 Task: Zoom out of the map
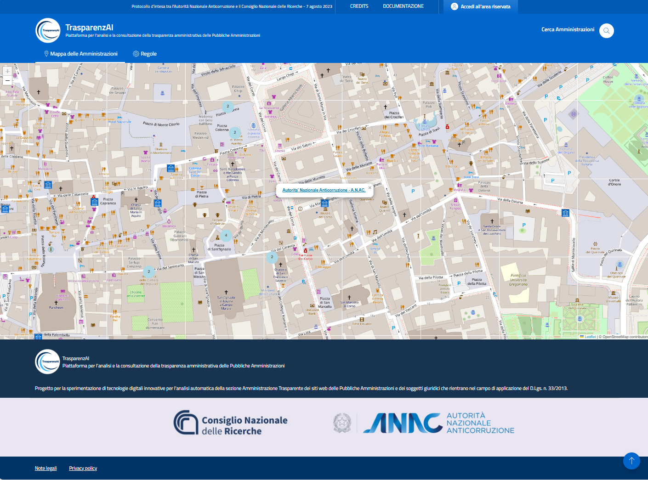7,80
